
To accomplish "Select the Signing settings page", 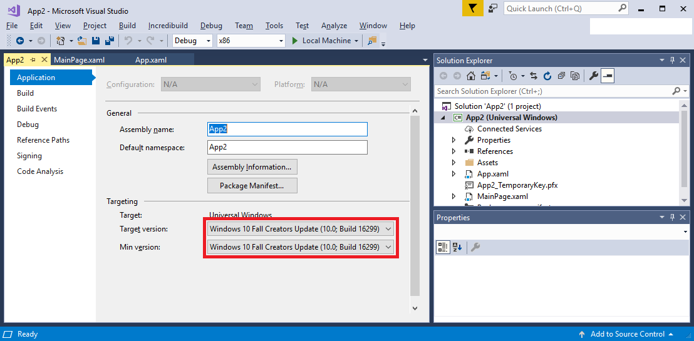I will [29, 156].
